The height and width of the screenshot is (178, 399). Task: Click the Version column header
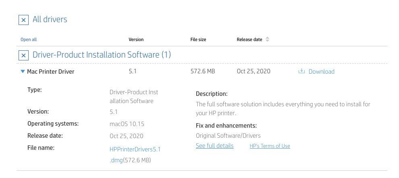(136, 39)
